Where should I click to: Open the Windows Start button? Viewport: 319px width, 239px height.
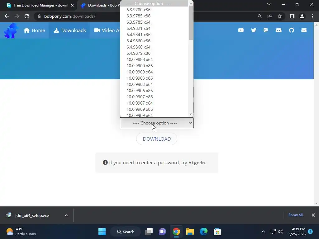click(x=102, y=232)
